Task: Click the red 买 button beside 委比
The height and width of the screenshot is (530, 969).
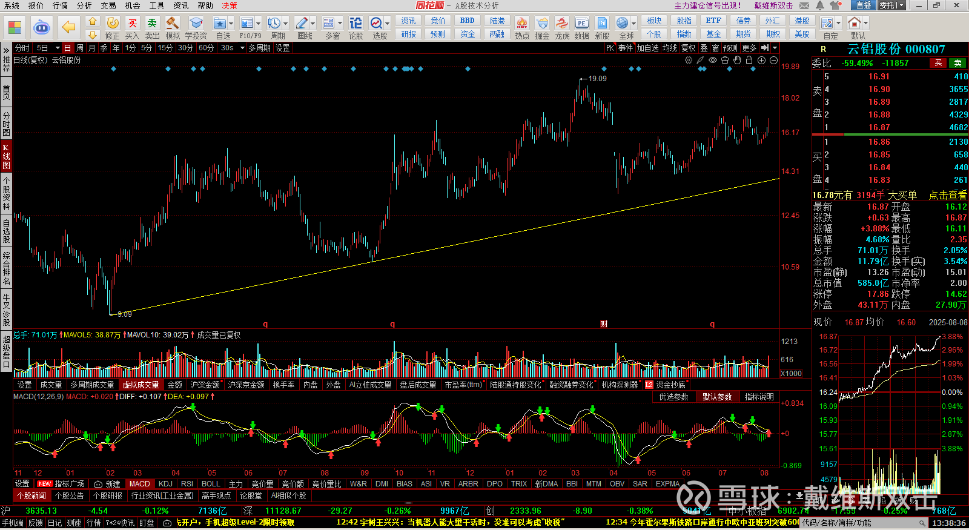Action: pyautogui.click(x=938, y=63)
